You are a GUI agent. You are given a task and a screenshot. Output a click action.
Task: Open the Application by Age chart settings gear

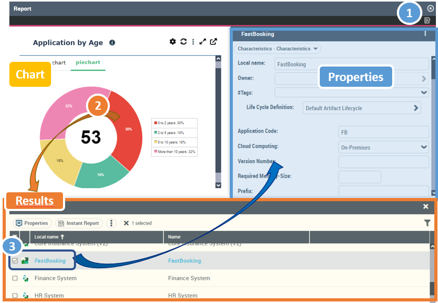pyautogui.click(x=173, y=42)
